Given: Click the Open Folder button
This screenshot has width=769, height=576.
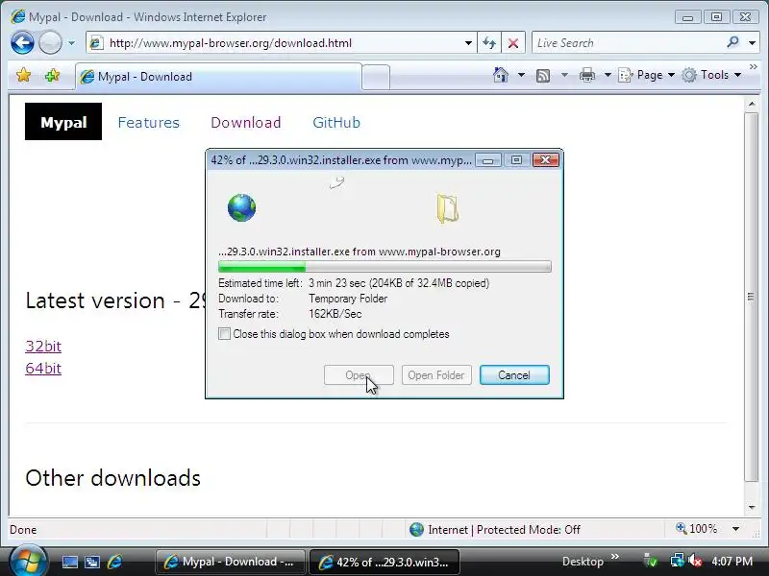Looking at the screenshot, I should tap(436, 375).
